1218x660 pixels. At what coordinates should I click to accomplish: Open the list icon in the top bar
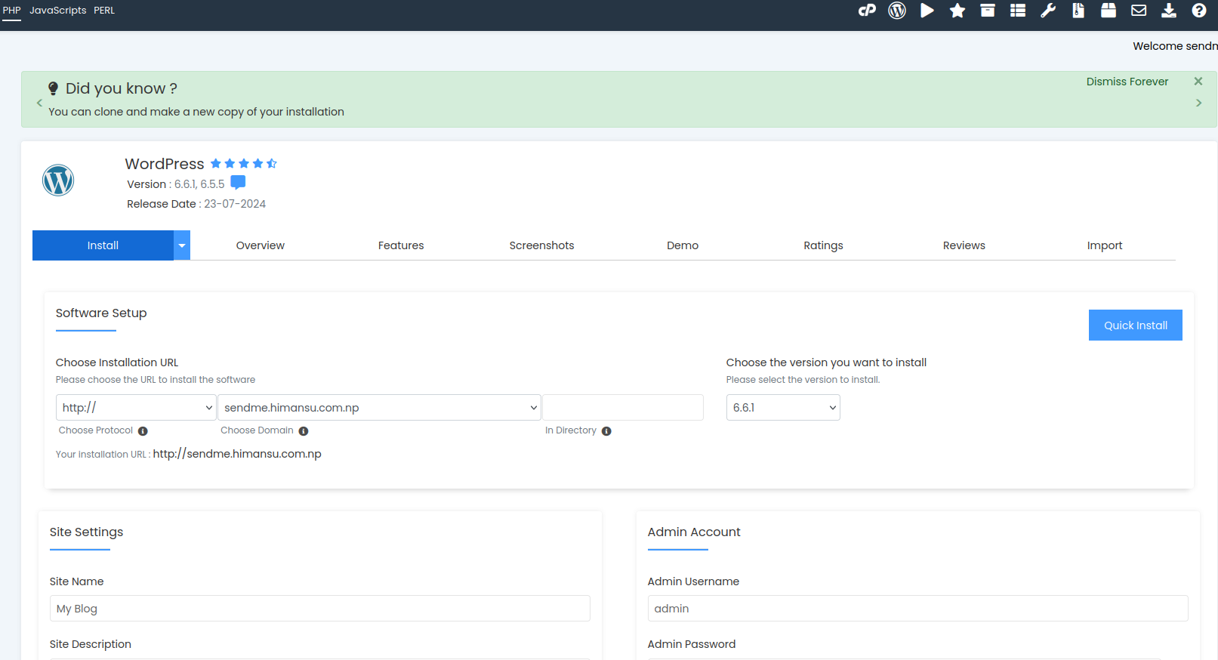pos(1018,11)
